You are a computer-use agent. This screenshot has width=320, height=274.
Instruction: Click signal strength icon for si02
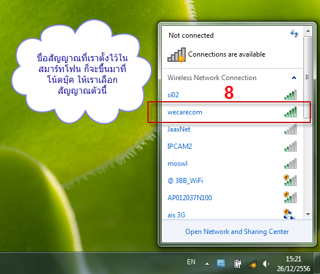(x=290, y=95)
